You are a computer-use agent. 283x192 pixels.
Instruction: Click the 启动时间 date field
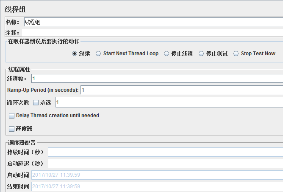point(157,175)
